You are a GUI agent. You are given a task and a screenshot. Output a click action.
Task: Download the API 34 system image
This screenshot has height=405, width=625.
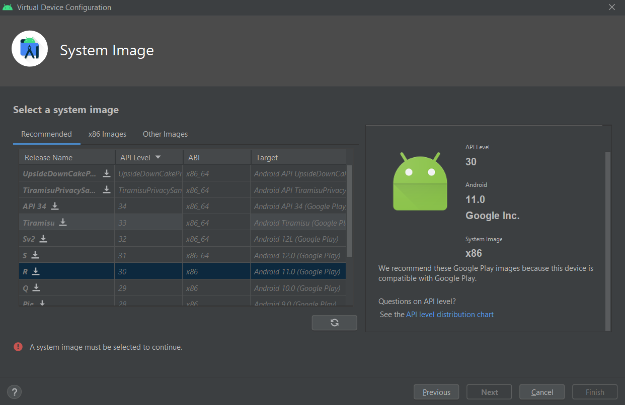(54, 206)
